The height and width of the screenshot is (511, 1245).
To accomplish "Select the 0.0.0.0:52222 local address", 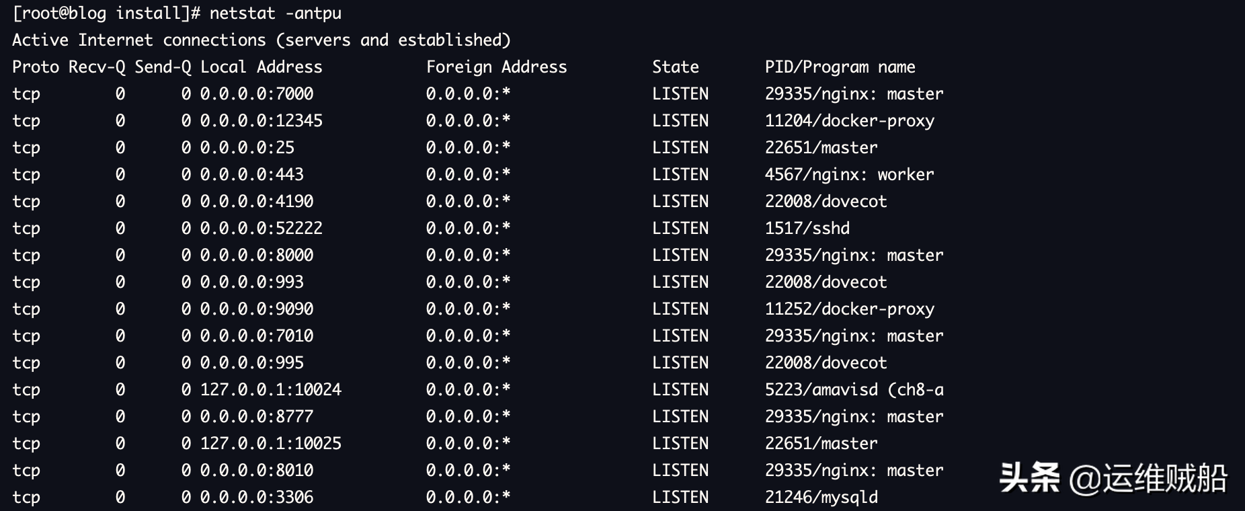I will [261, 229].
